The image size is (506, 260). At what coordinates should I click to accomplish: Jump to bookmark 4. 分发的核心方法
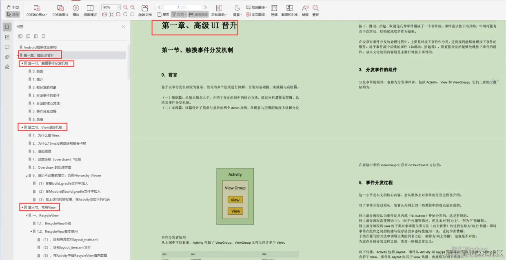click(x=44, y=103)
